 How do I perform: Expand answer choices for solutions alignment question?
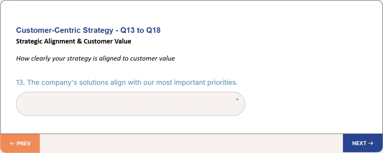pos(131,104)
